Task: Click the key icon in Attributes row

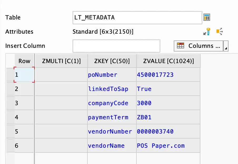Action: [x=207, y=32]
